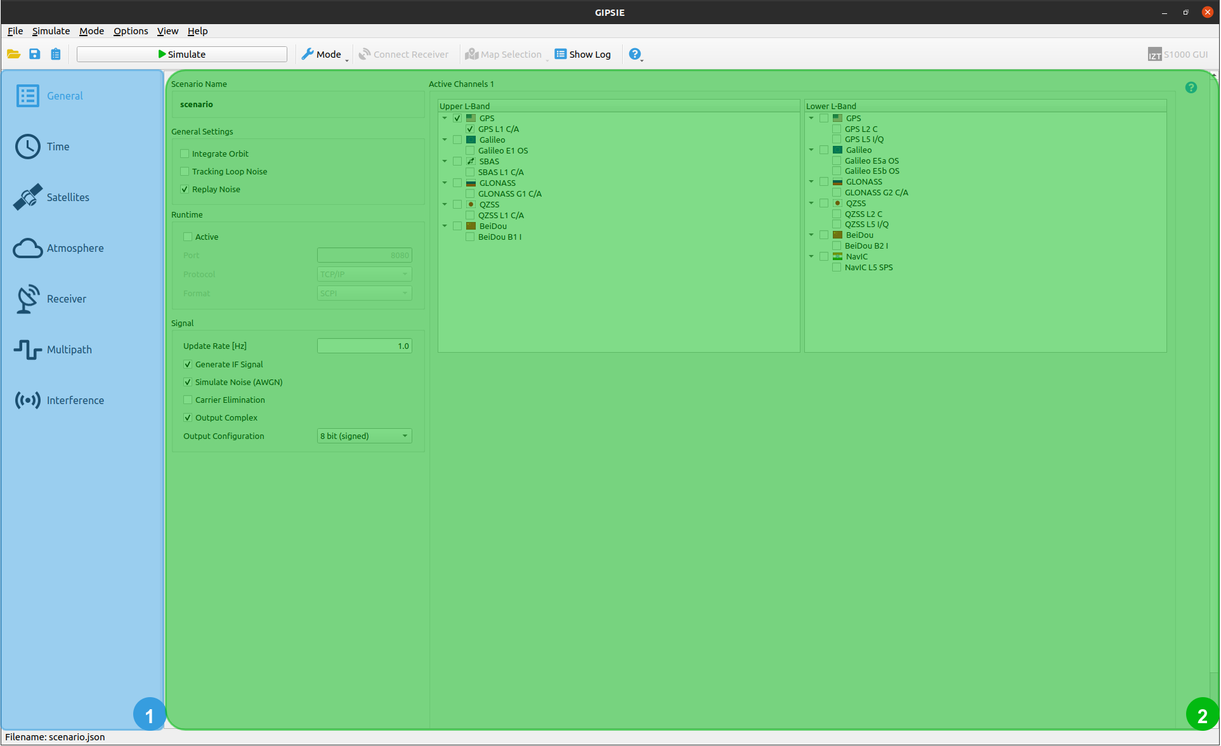The image size is (1221, 746).
Task: Enable the Integrate Orbit checkbox
Action: pyautogui.click(x=185, y=154)
